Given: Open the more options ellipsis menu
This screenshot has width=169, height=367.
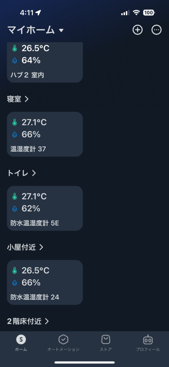Looking at the screenshot, I should pyautogui.click(x=156, y=30).
